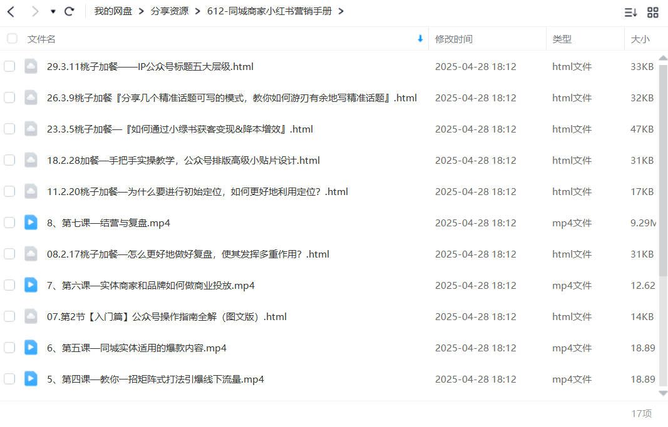The image size is (668, 427).
Task: Click breadcrumb 612-同城商家小红书营销手册
Action: pyautogui.click(x=269, y=11)
